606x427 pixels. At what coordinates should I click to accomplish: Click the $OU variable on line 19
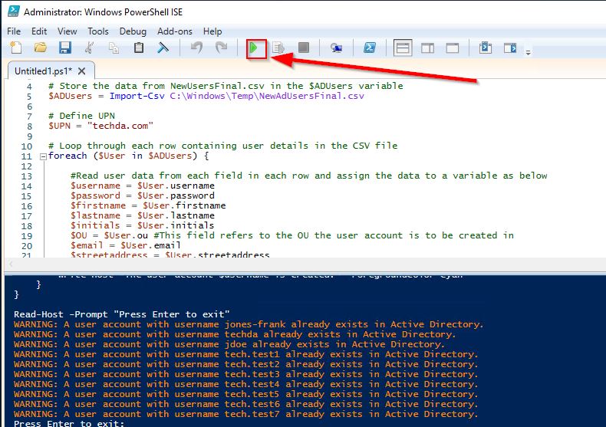[x=79, y=235]
